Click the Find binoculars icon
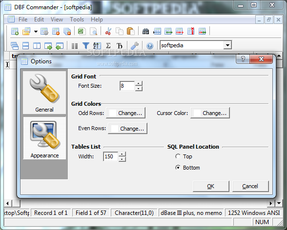Image resolution: width=287 pixels, height=230 pixels. pos(145,31)
